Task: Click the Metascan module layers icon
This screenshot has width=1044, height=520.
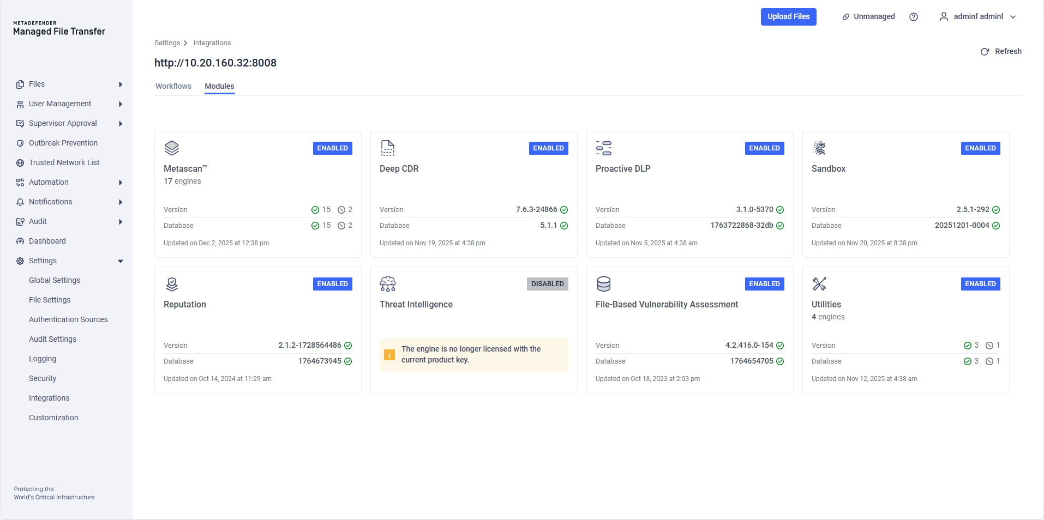Action: click(x=172, y=148)
